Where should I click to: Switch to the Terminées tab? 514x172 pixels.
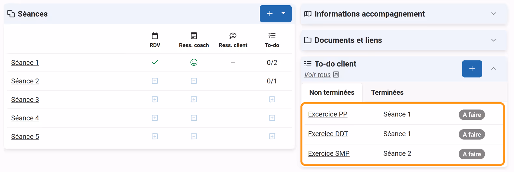tap(387, 92)
